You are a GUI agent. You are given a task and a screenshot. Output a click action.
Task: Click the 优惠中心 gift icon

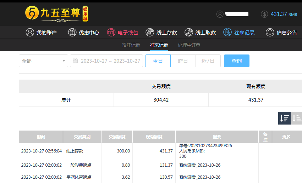coord(72,33)
